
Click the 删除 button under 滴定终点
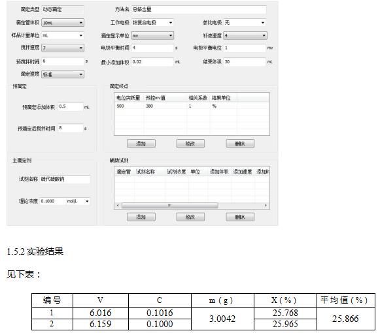point(240,144)
